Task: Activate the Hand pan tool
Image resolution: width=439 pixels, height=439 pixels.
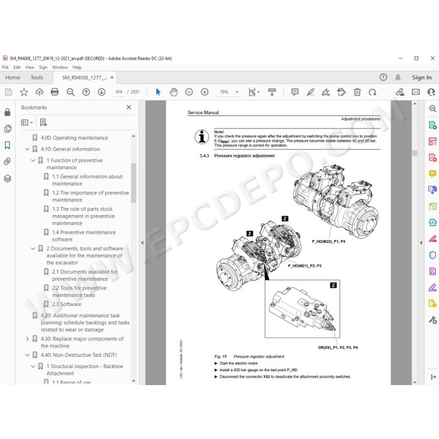Action: click(174, 92)
